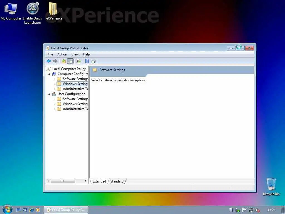Select the Computer Configuration tree node
Image resolution: width=285 pixels, height=214 pixels.
pos(73,74)
